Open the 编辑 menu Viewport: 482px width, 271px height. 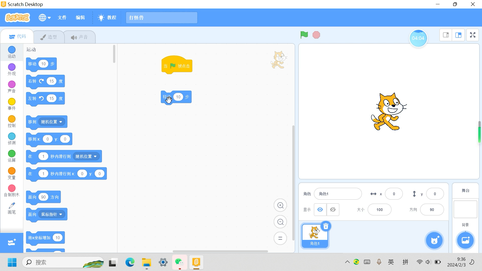(80, 18)
